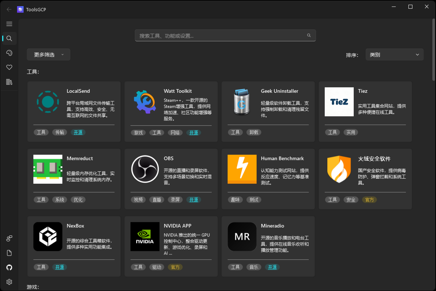Click the back arrow in title bar
This screenshot has height=291, width=436.
point(9,9)
